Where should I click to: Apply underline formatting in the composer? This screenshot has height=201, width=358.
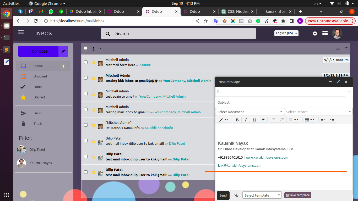254,120
